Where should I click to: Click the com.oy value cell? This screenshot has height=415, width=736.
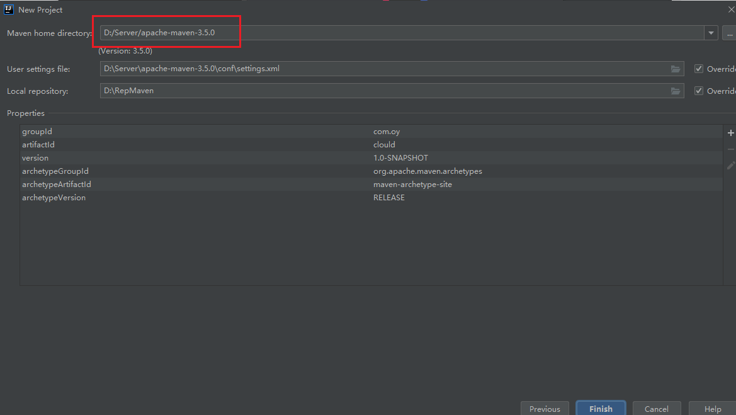pos(387,132)
